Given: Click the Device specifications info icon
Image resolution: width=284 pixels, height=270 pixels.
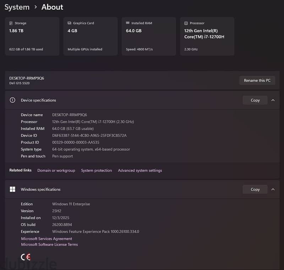Looking at the screenshot, I should tap(12, 100).
